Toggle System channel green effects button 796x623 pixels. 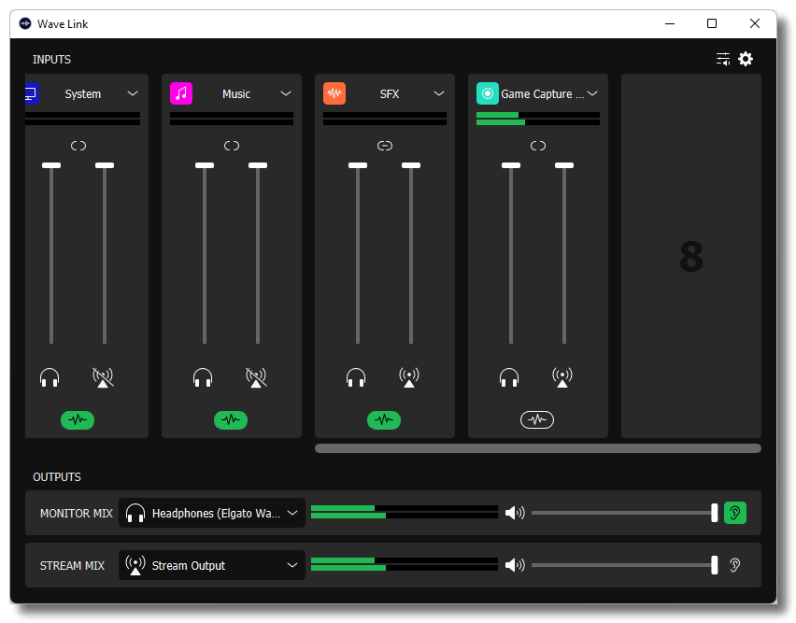click(x=78, y=420)
